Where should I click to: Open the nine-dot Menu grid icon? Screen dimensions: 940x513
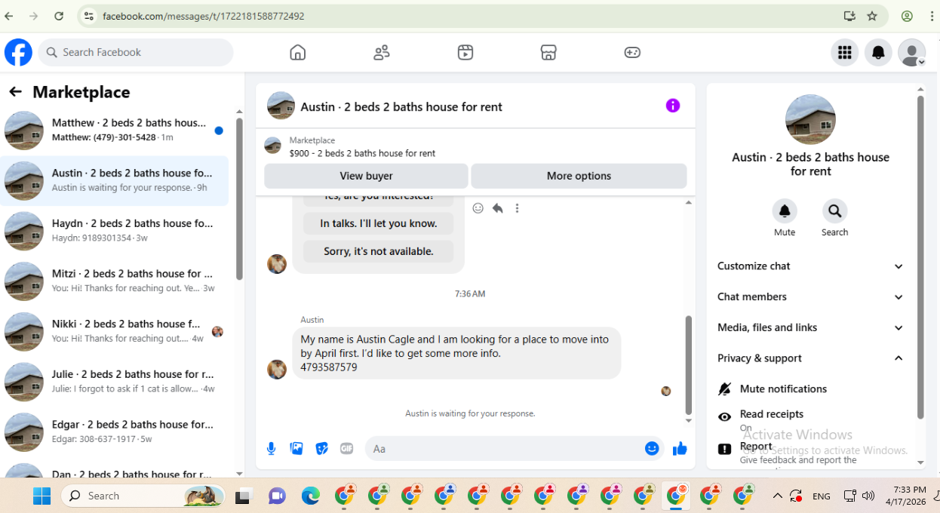[845, 52]
